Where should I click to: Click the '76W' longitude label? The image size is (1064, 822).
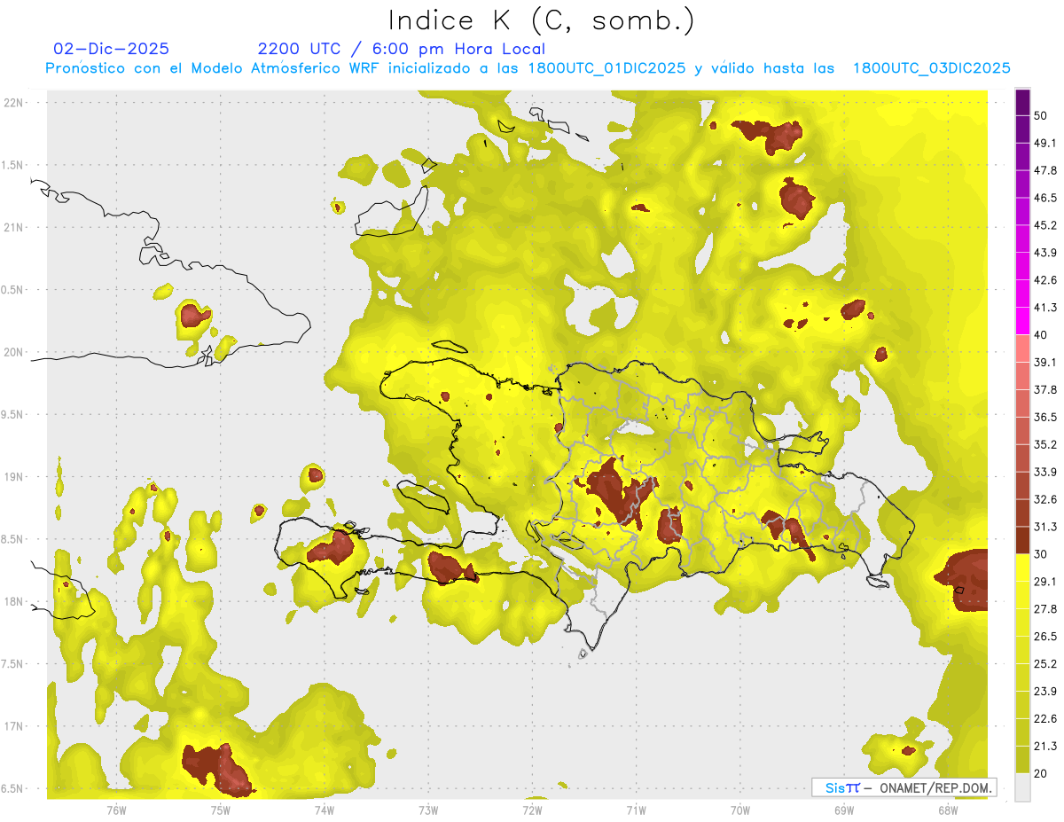tap(116, 810)
